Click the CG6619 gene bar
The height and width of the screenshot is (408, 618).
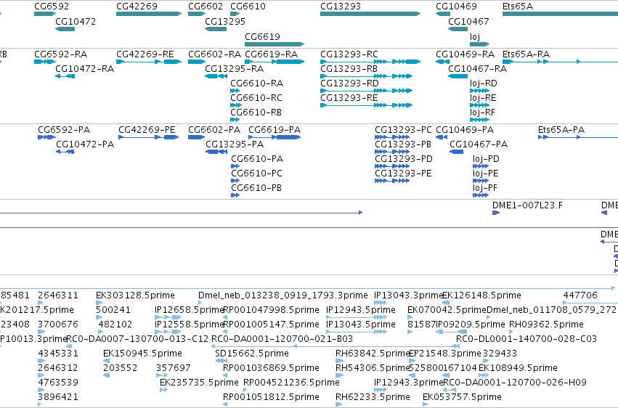pos(275,44)
